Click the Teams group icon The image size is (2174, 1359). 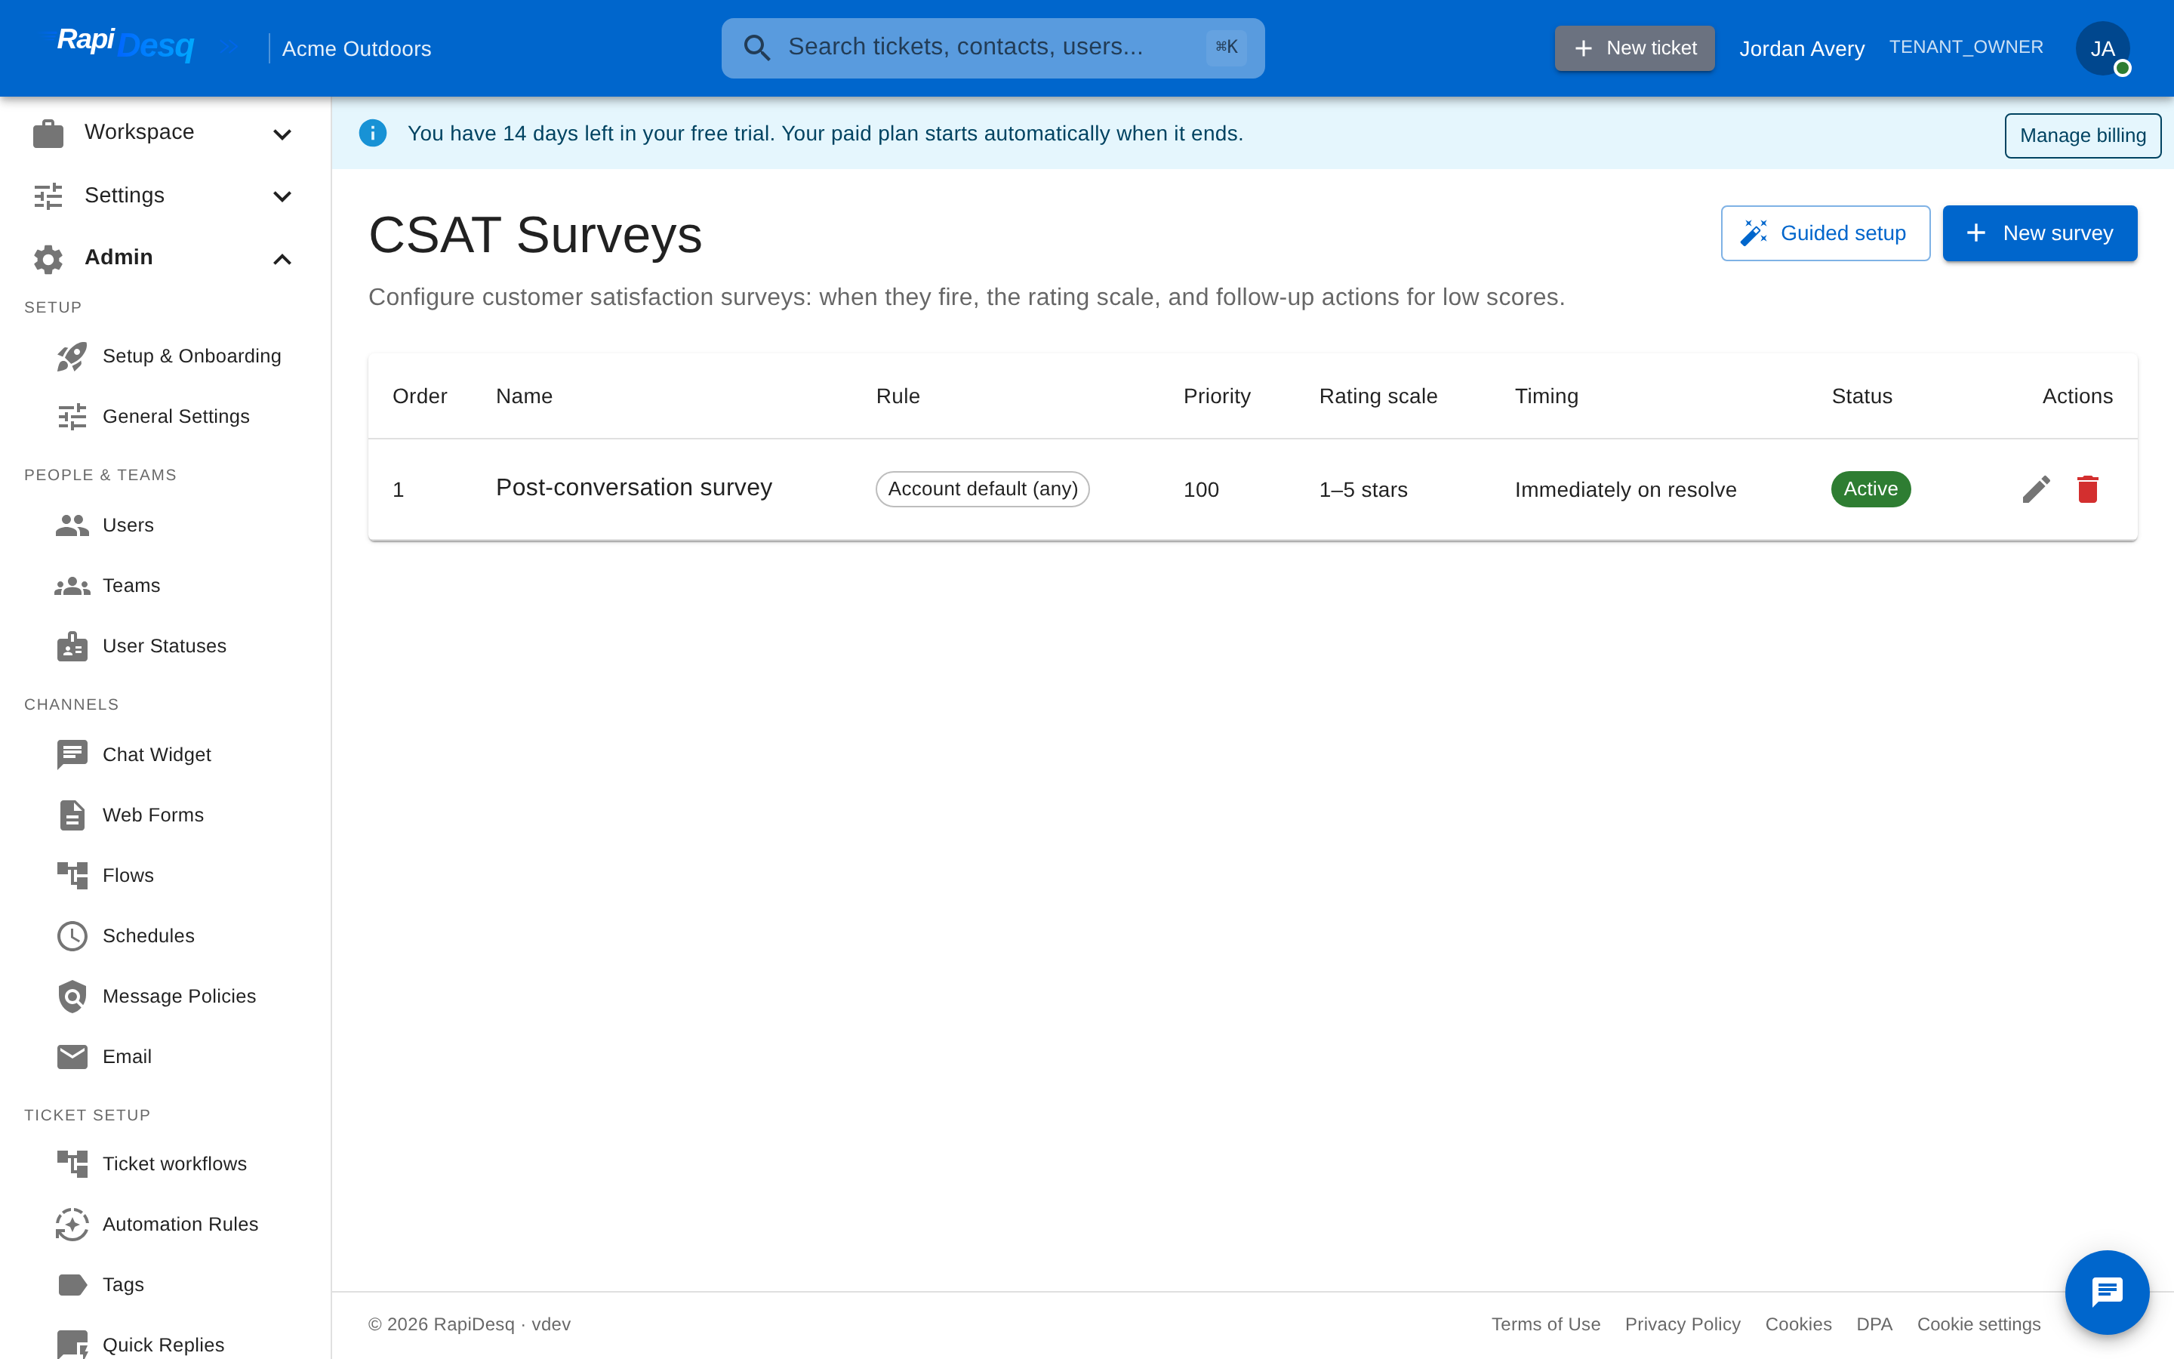click(x=72, y=586)
